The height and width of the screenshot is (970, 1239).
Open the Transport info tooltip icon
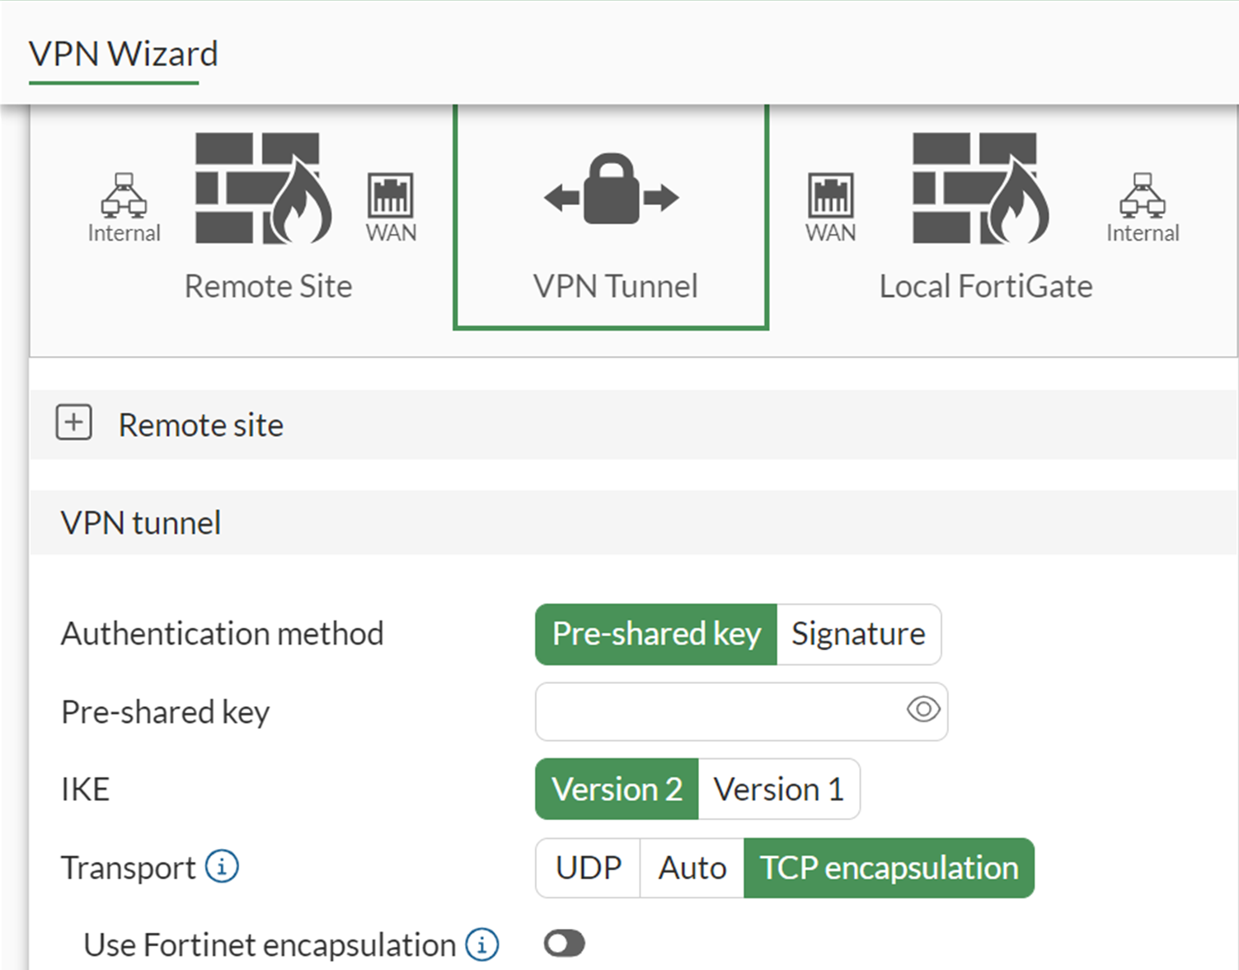(220, 866)
